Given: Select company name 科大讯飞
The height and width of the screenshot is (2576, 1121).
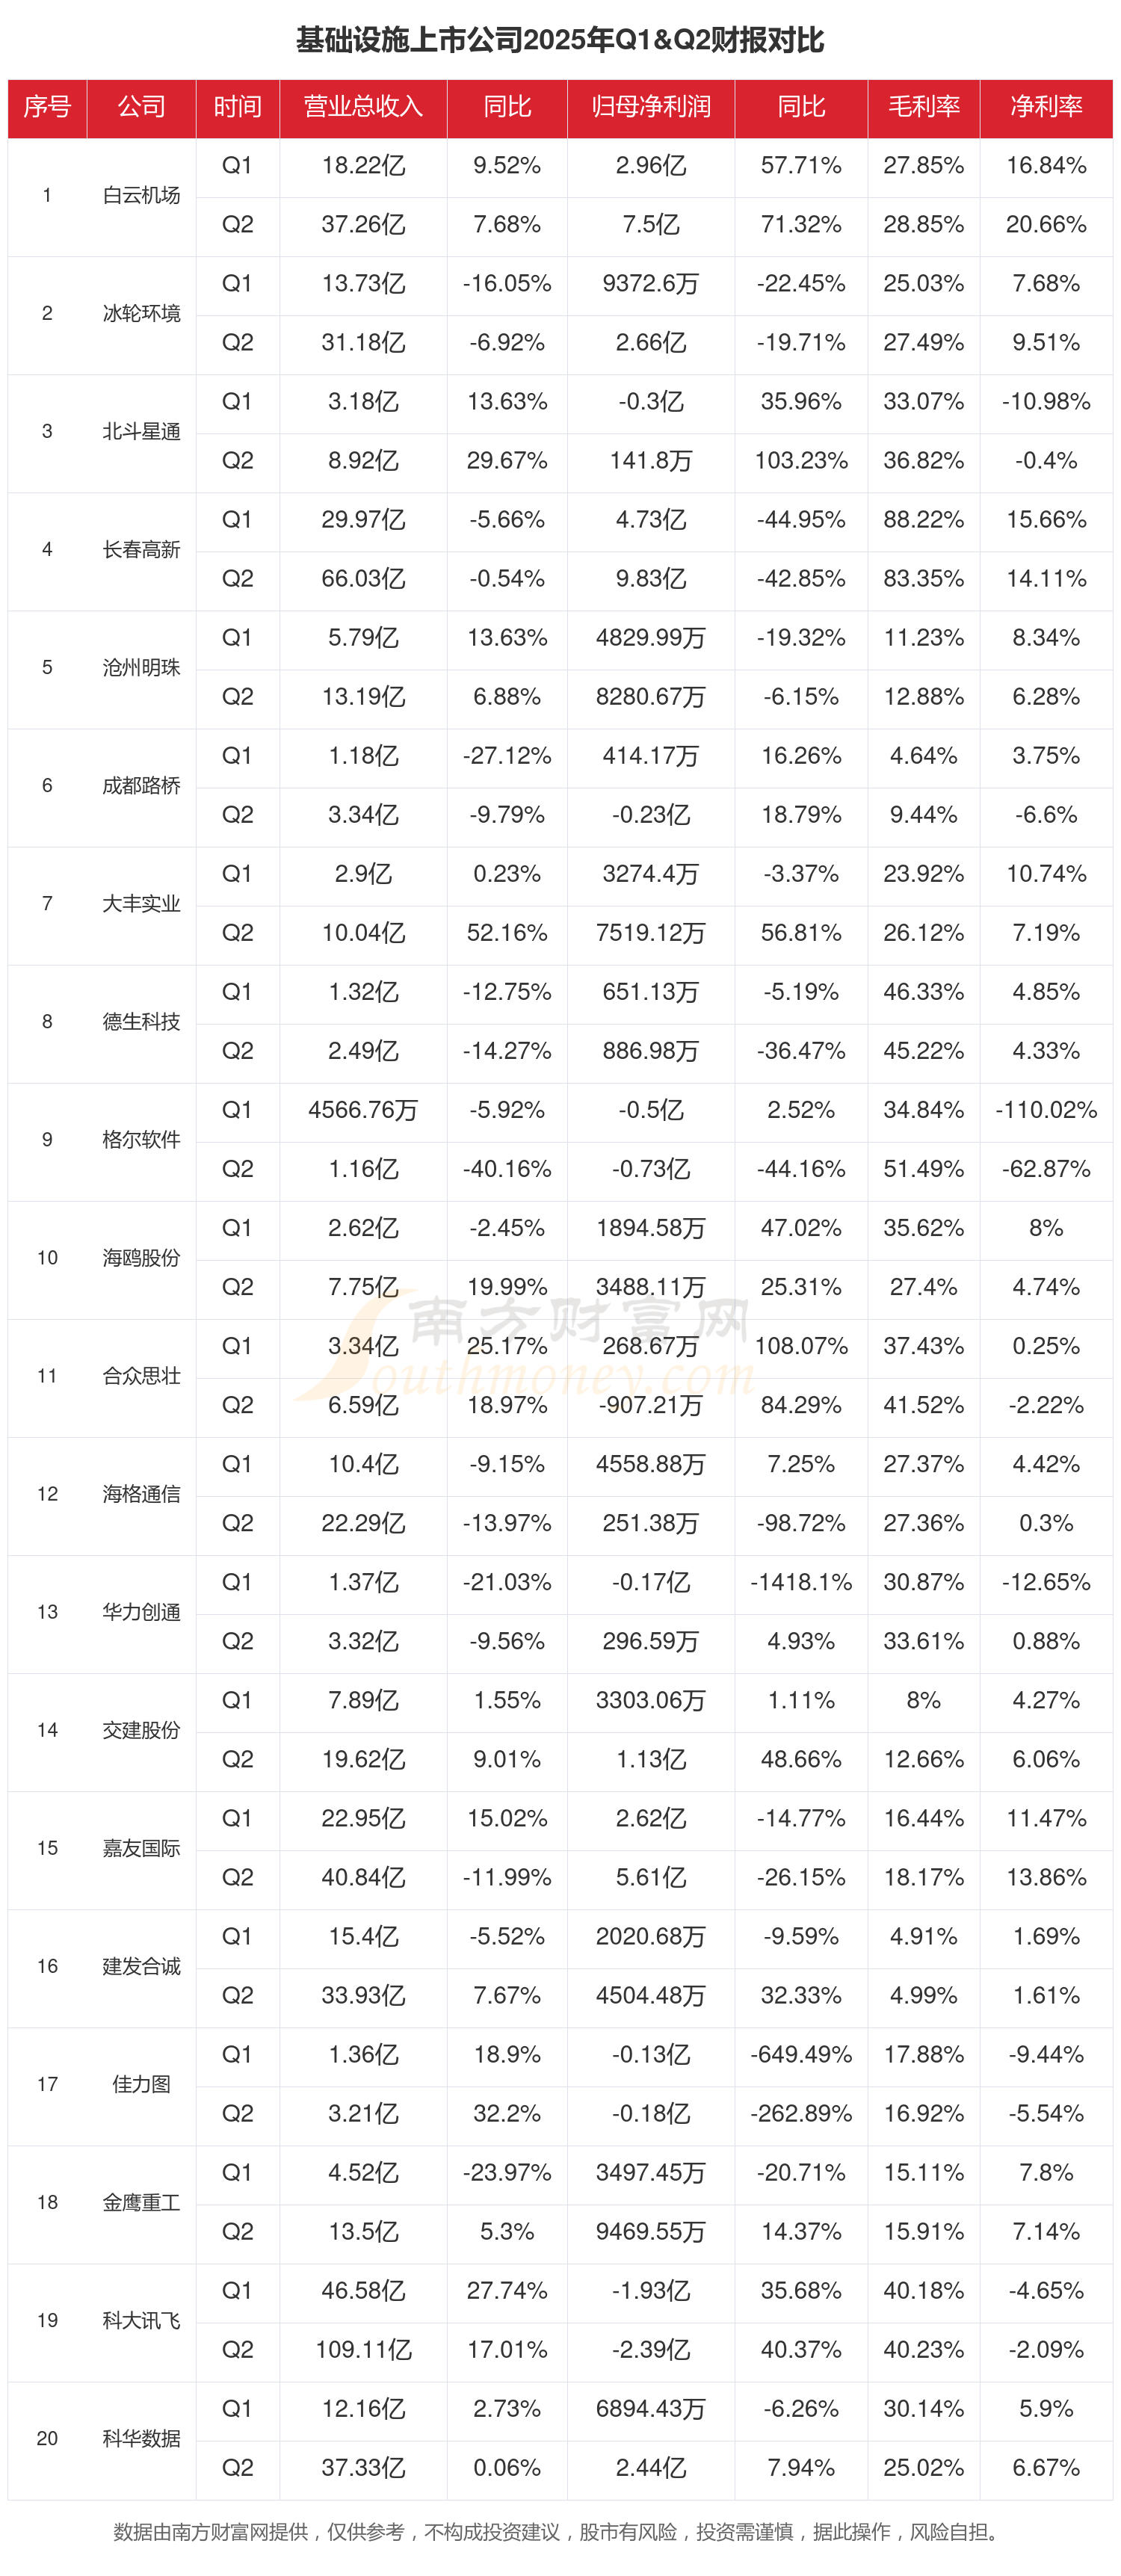Looking at the screenshot, I should [141, 2320].
